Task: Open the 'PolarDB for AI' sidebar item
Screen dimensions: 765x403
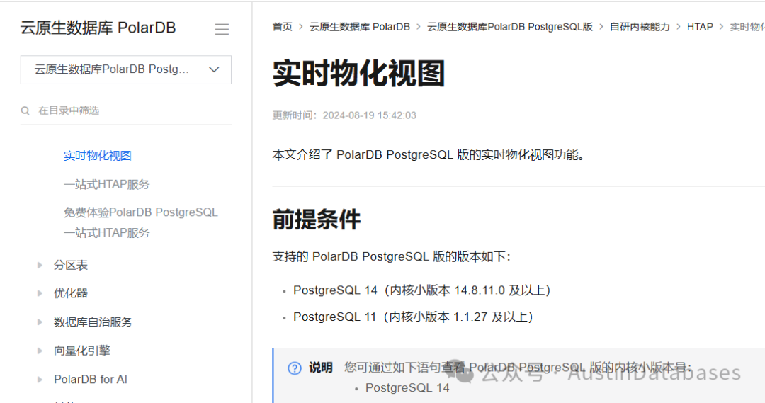Action: point(90,380)
